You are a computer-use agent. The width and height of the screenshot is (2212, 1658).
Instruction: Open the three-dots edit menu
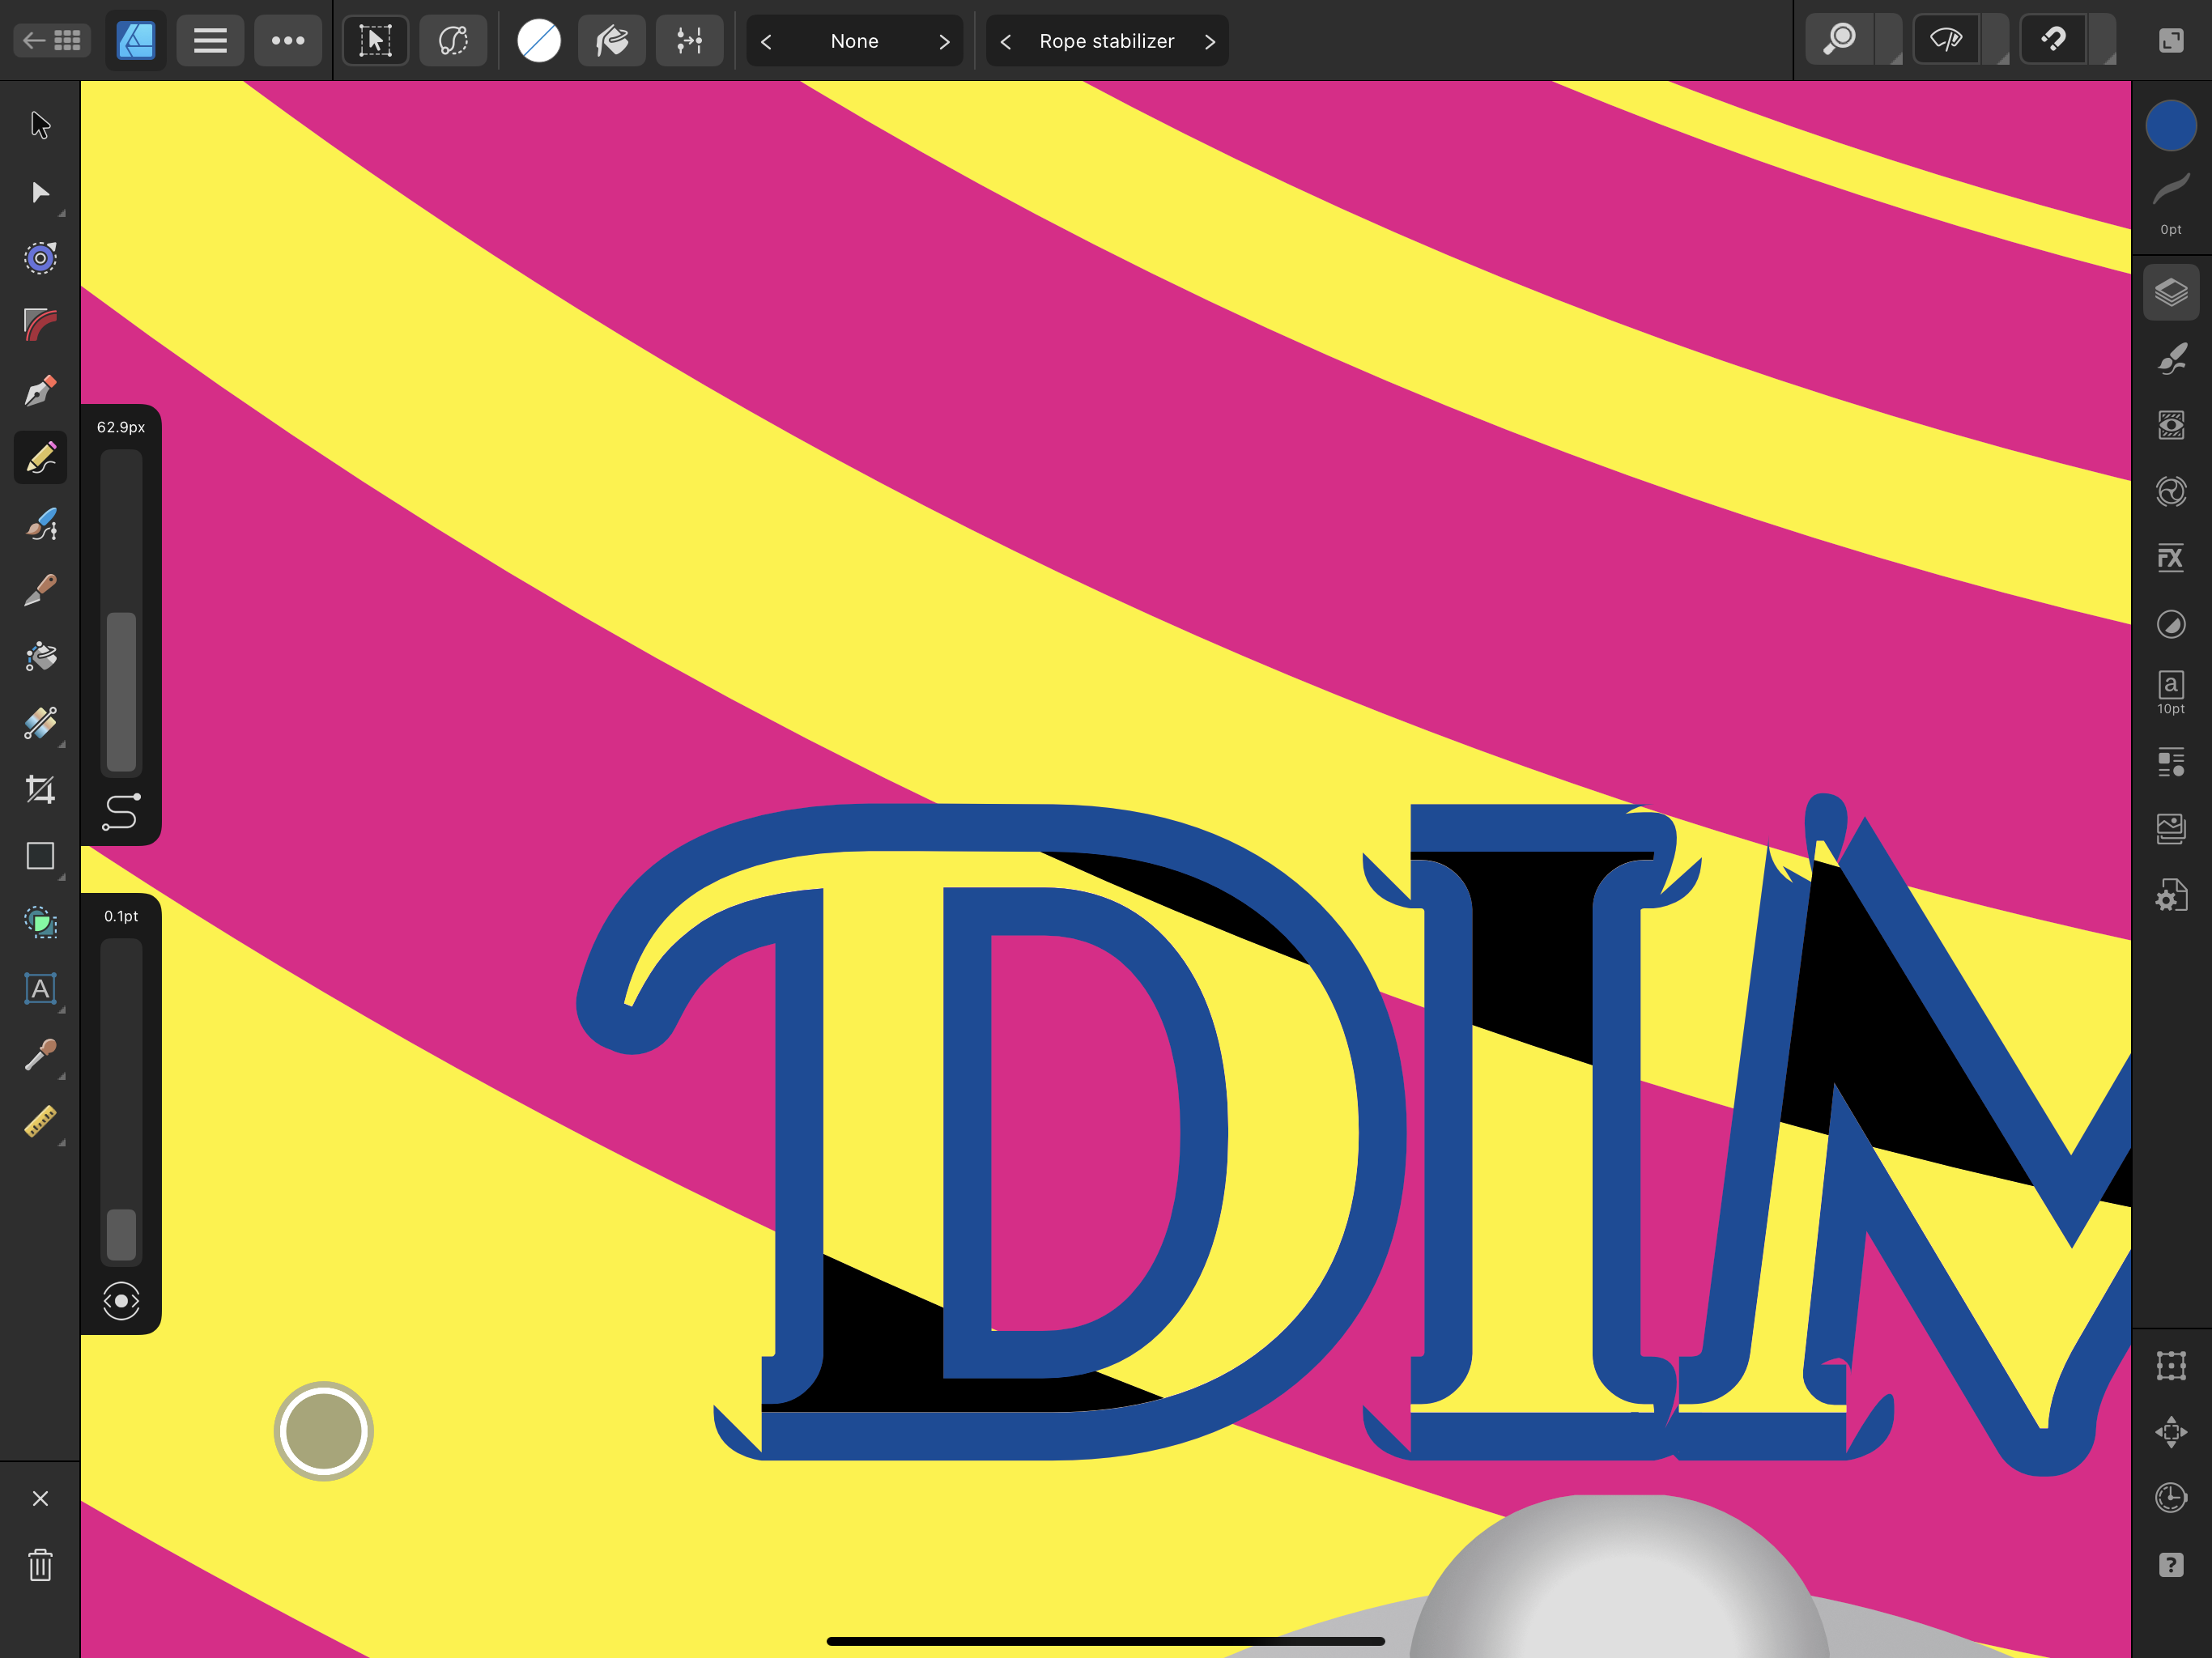(288, 41)
